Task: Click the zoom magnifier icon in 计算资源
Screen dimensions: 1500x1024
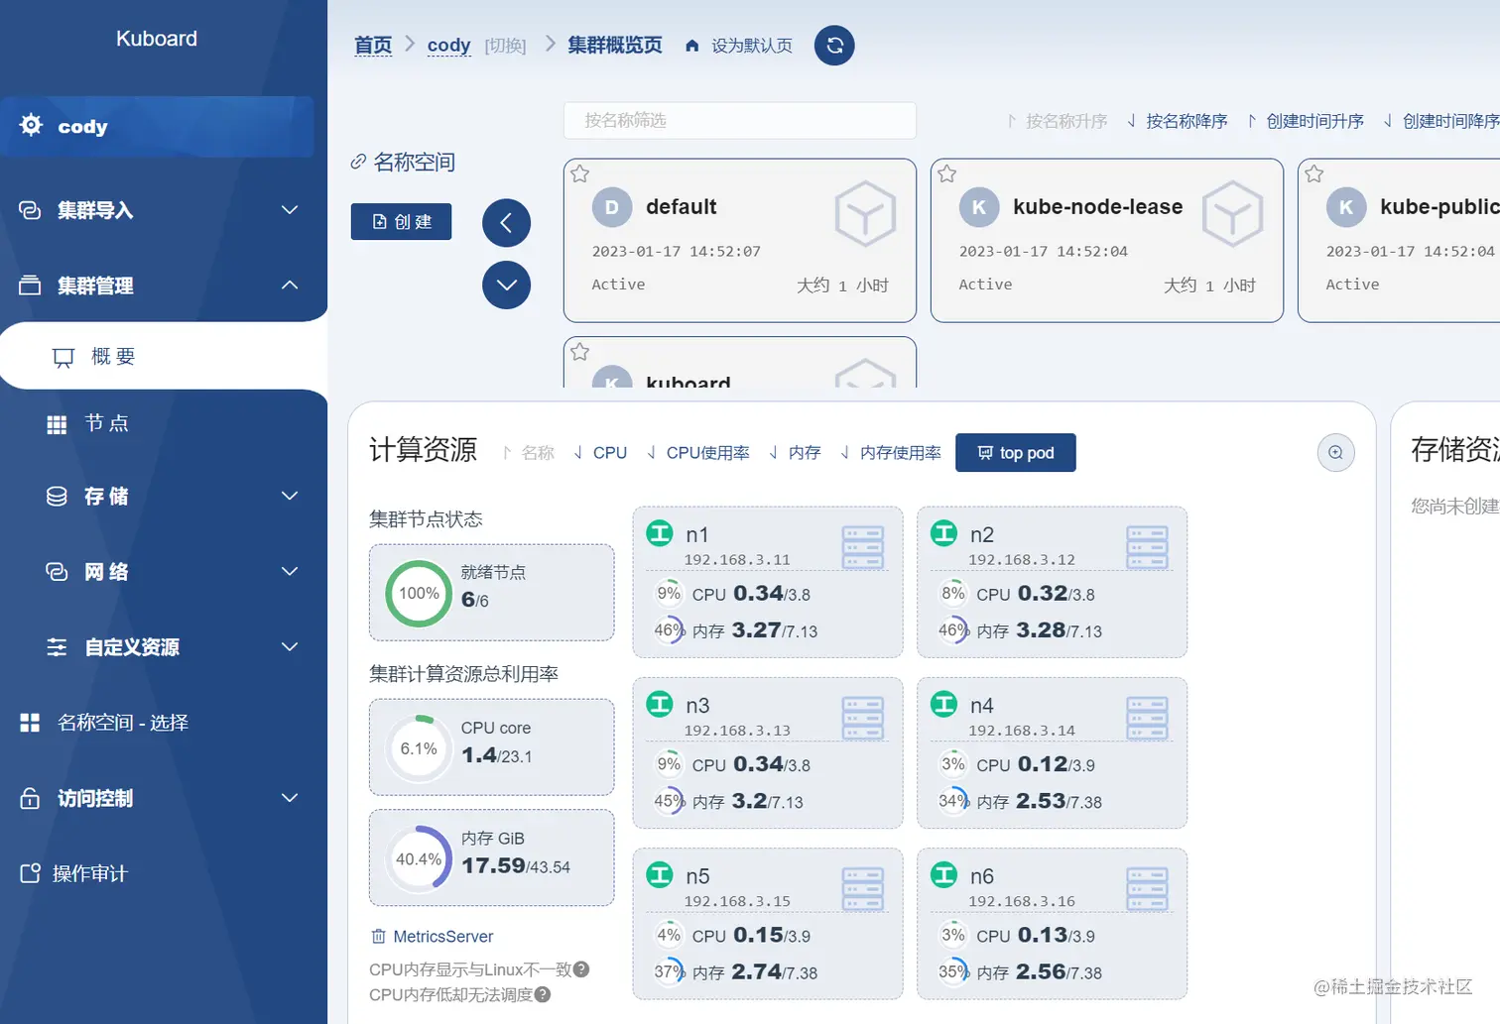Action: (1335, 453)
